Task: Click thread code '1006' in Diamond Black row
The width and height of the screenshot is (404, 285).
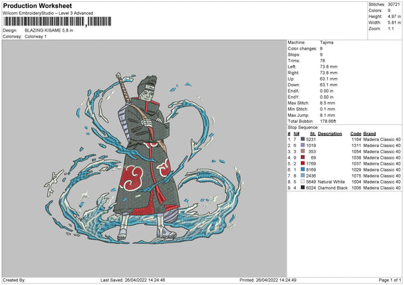Action: [356, 188]
